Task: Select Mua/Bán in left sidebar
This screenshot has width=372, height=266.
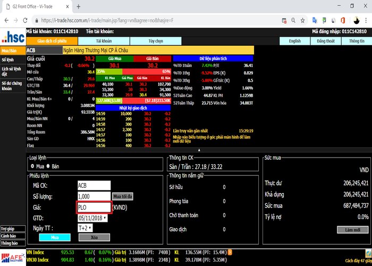Action: 13,51
